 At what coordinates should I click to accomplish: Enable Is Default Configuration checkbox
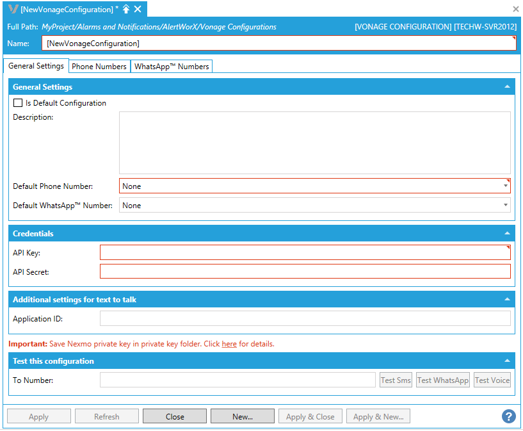click(x=18, y=102)
